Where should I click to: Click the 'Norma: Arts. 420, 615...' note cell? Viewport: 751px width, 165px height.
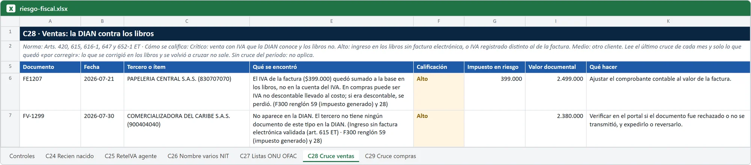click(385, 51)
